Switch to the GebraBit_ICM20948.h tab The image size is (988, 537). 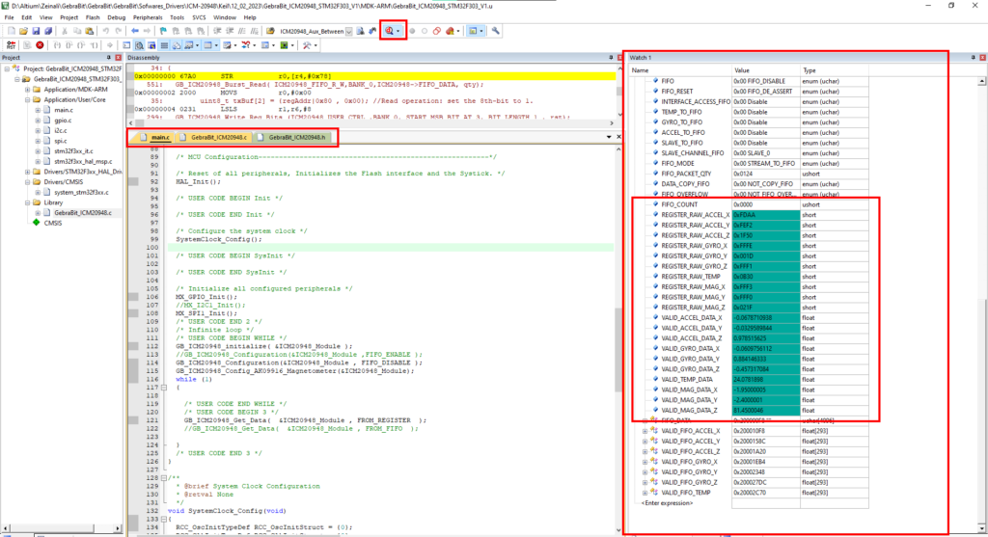[291, 137]
